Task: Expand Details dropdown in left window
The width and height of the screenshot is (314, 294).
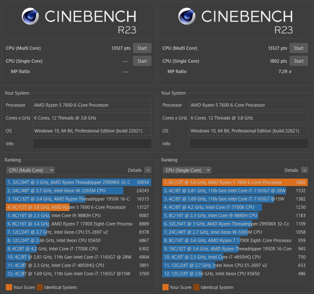Action: [x=148, y=170]
